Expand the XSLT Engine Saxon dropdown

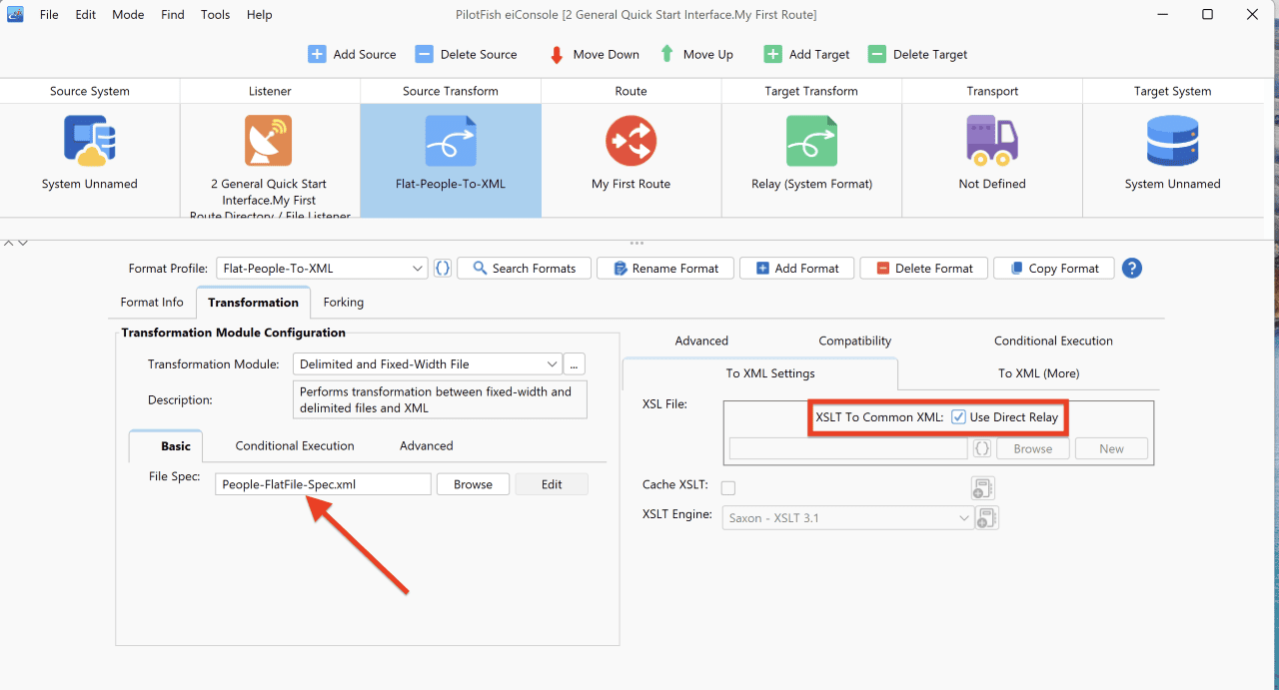[847, 518]
